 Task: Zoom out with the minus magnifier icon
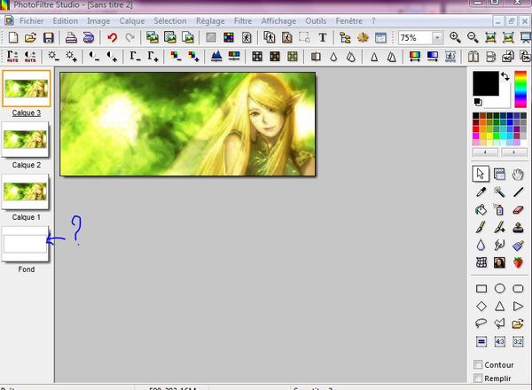click(x=473, y=37)
